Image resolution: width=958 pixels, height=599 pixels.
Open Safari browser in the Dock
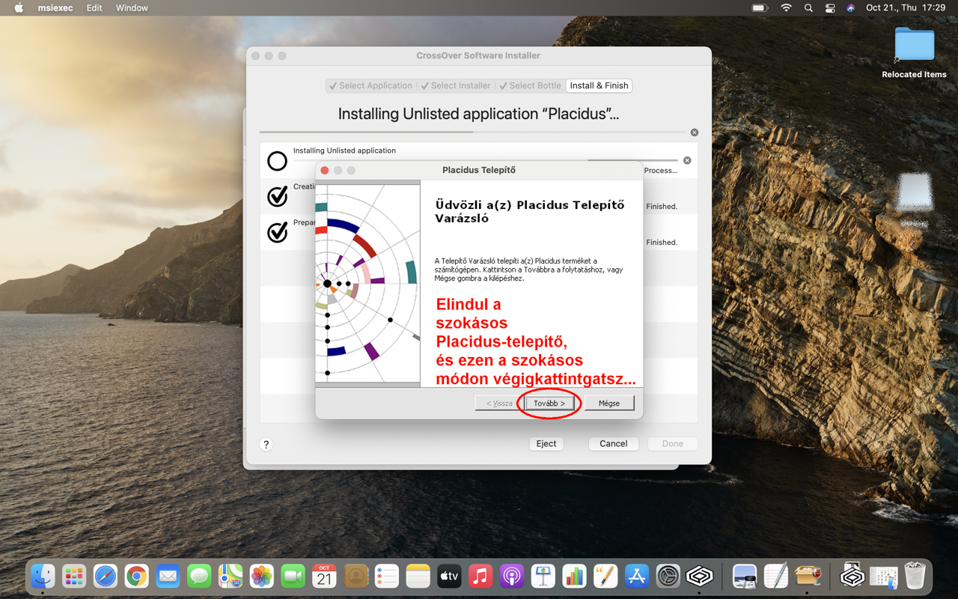(106, 576)
